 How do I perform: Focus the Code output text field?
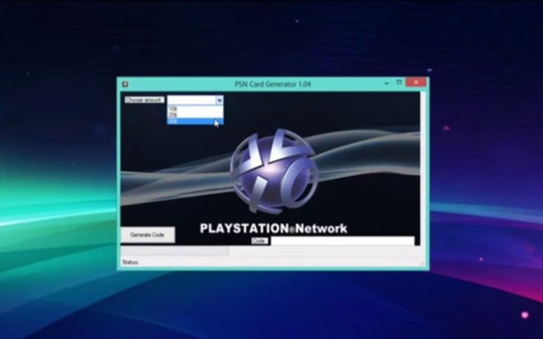pos(343,241)
